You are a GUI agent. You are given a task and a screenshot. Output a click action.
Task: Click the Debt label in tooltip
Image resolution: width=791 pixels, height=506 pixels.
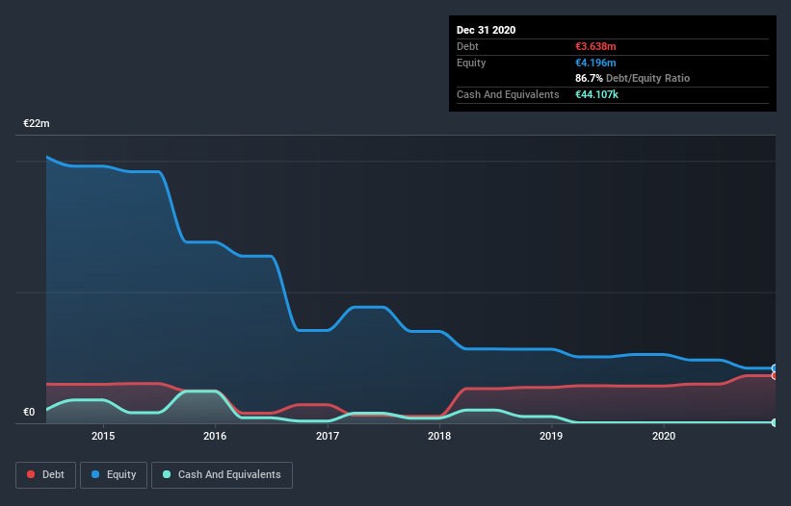(467, 46)
